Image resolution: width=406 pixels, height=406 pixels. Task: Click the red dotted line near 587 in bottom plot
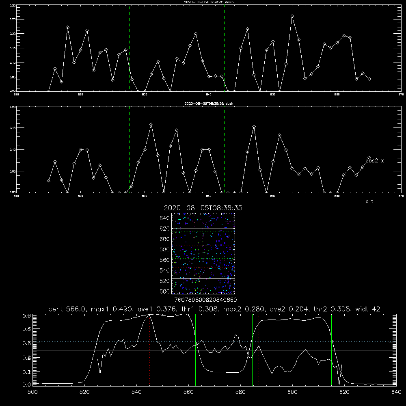point(259,350)
